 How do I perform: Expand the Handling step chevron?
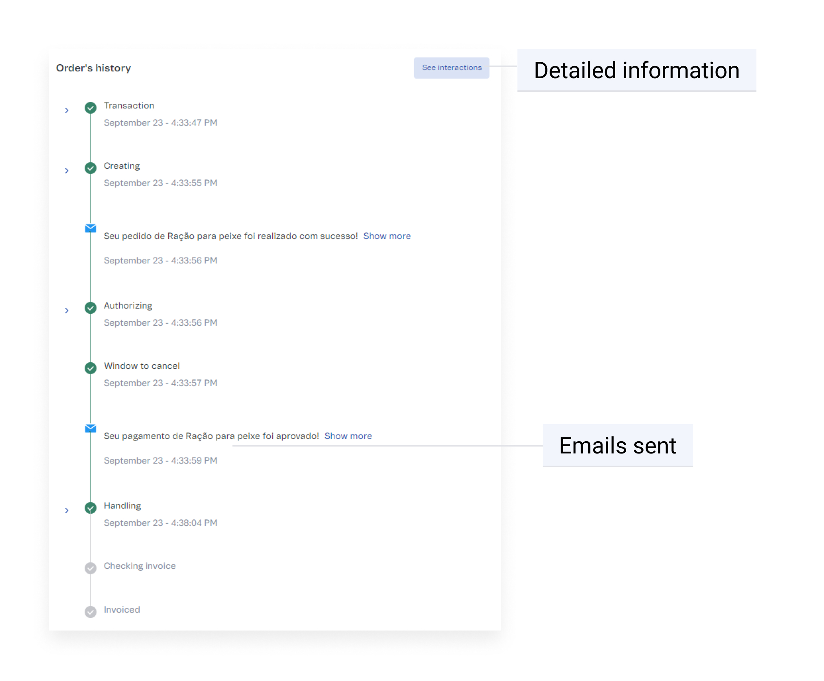pos(67,510)
